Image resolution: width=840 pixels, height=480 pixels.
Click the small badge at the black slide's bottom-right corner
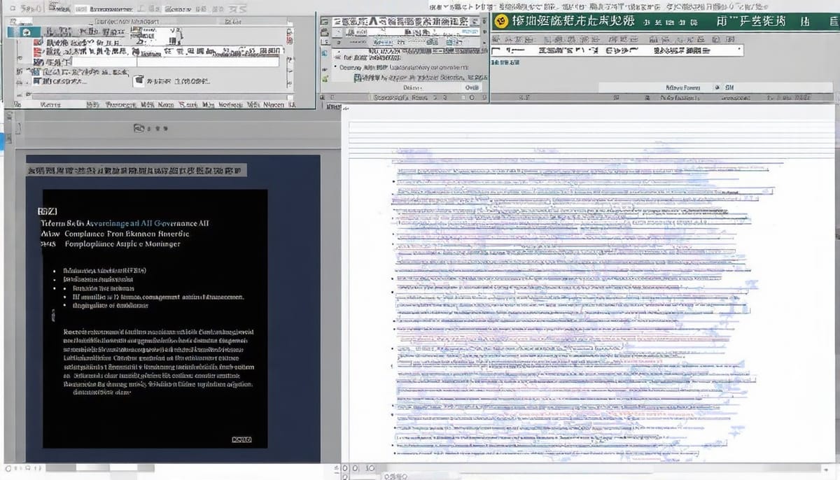coord(241,439)
